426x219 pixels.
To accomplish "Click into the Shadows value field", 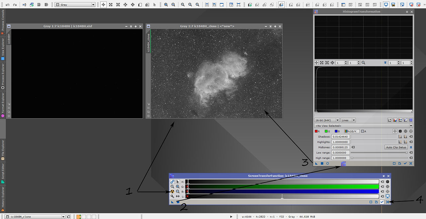I will (x=341, y=137).
